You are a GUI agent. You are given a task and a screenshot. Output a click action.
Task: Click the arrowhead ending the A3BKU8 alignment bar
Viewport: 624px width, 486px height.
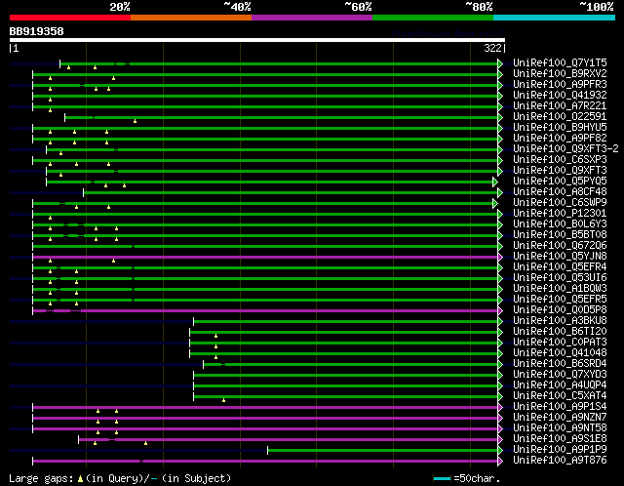click(x=501, y=321)
